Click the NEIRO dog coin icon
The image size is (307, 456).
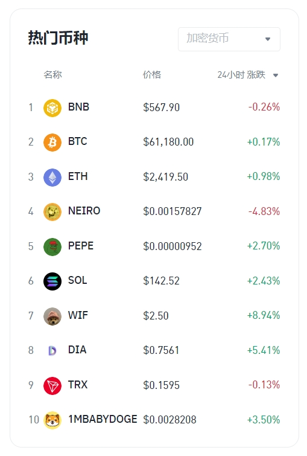coord(52,212)
